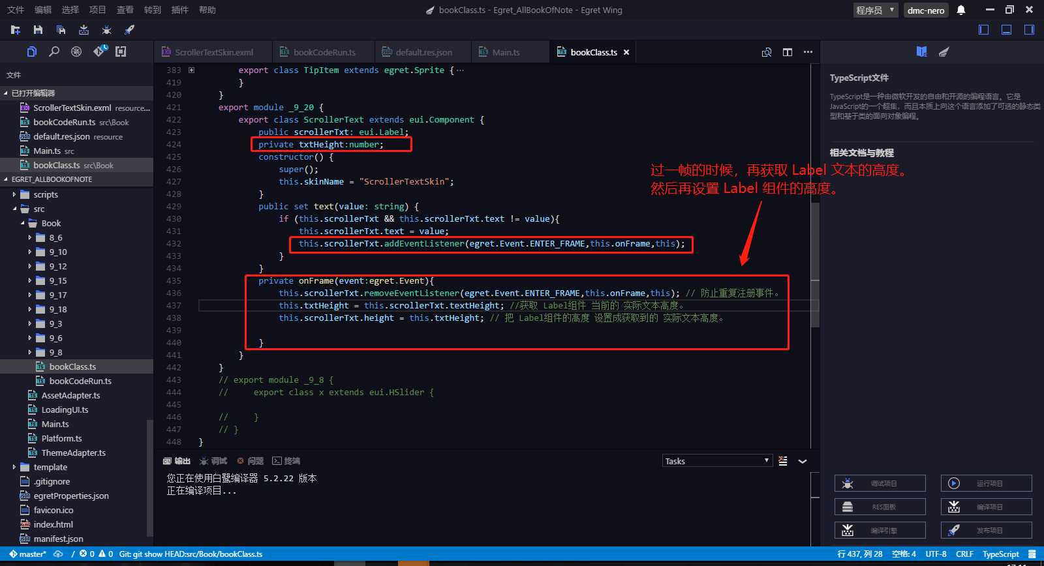Image resolution: width=1044 pixels, height=566 pixels.
Task: Toggle the bottom panel visibility
Action: coord(1006,29)
